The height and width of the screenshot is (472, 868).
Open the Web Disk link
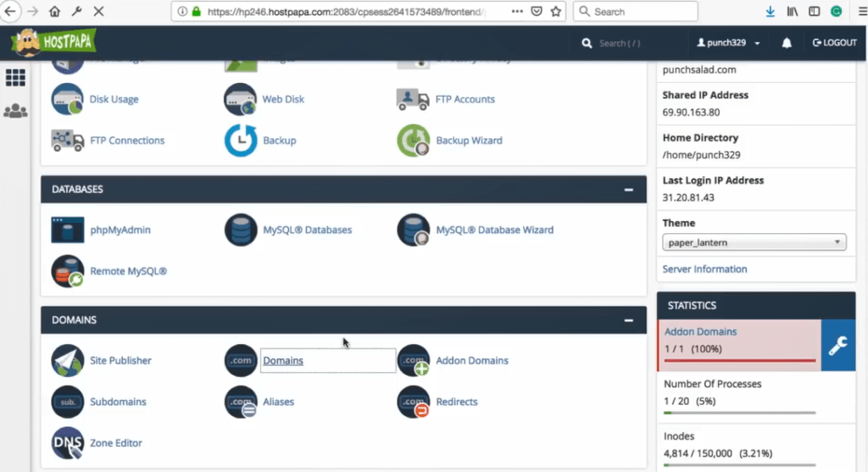[283, 99]
